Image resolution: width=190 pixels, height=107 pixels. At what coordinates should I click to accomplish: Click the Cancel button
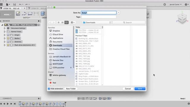[x=128, y=89]
